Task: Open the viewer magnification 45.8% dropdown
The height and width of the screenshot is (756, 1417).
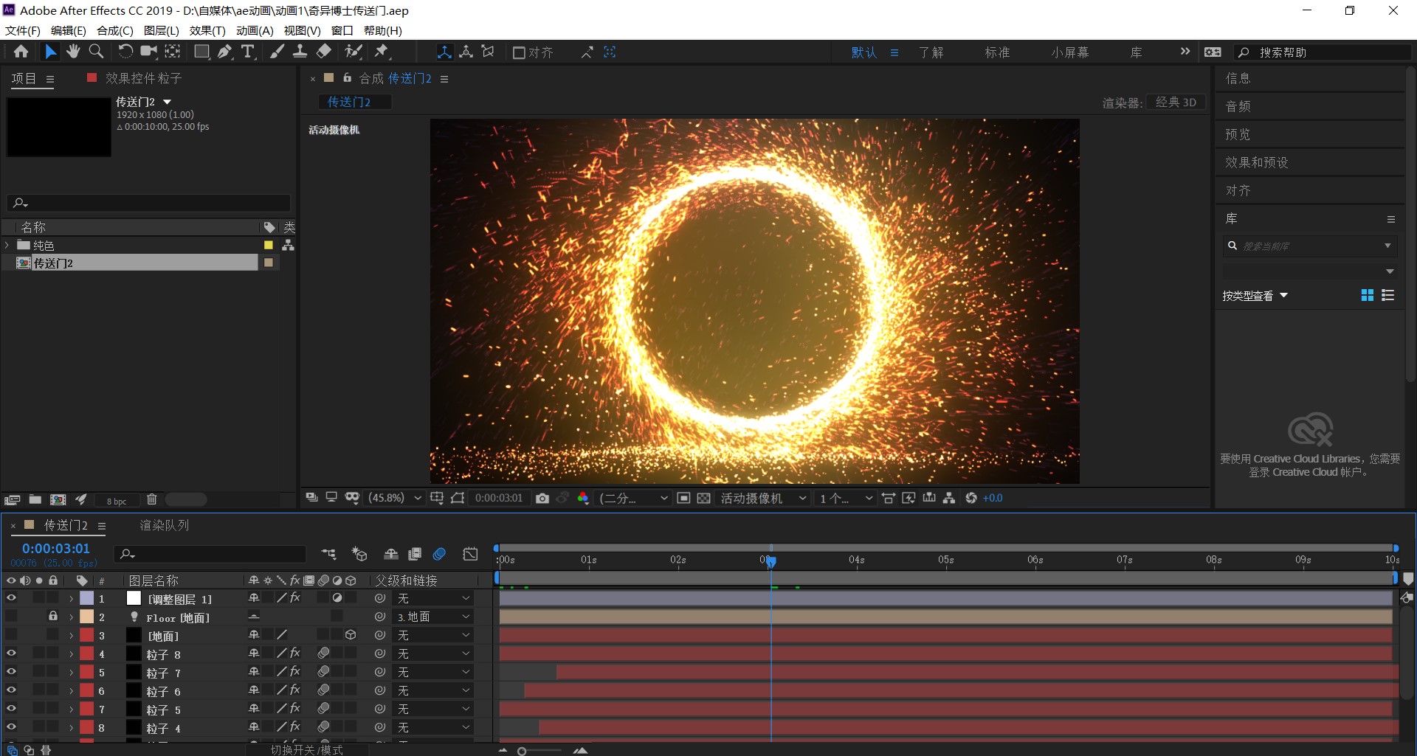Action: [396, 499]
